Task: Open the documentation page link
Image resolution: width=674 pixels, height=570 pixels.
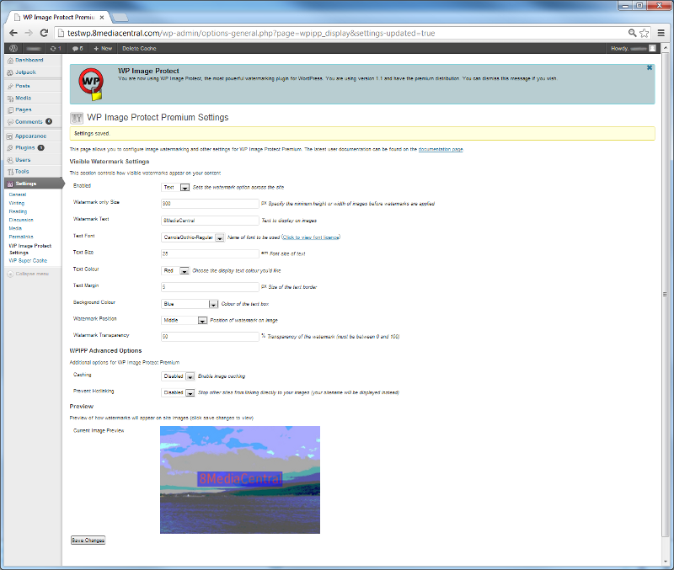Action: point(441,150)
